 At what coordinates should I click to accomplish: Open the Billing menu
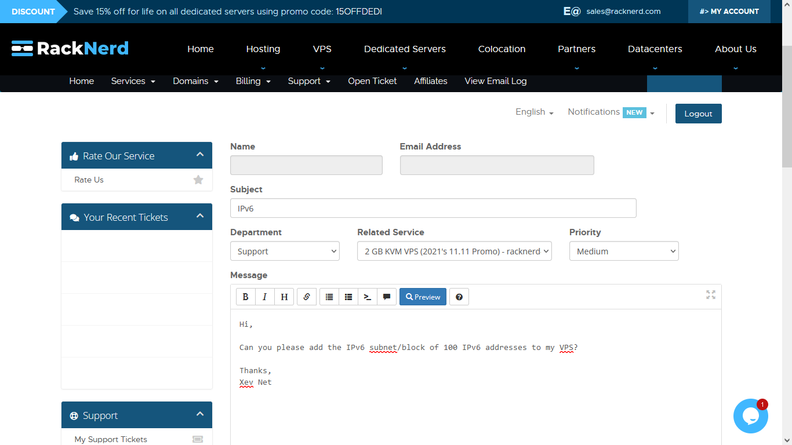click(x=253, y=81)
